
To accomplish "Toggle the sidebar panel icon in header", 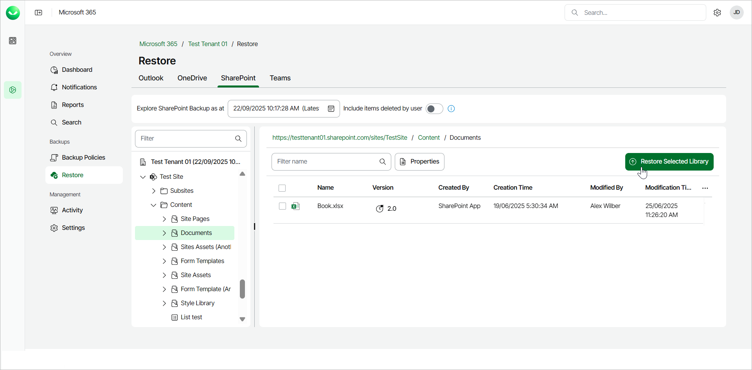I will pyautogui.click(x=38, y=12).
